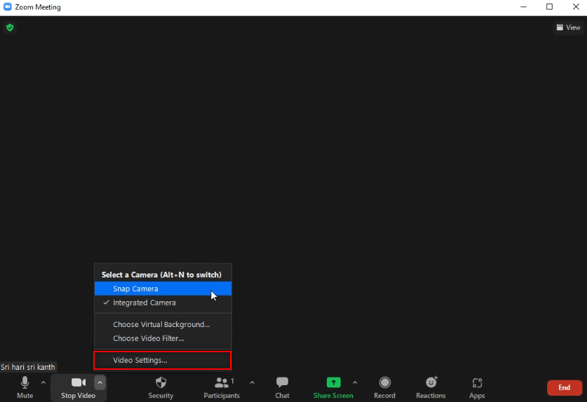Click the Sri hari sri kanth name label

[28, 367]
